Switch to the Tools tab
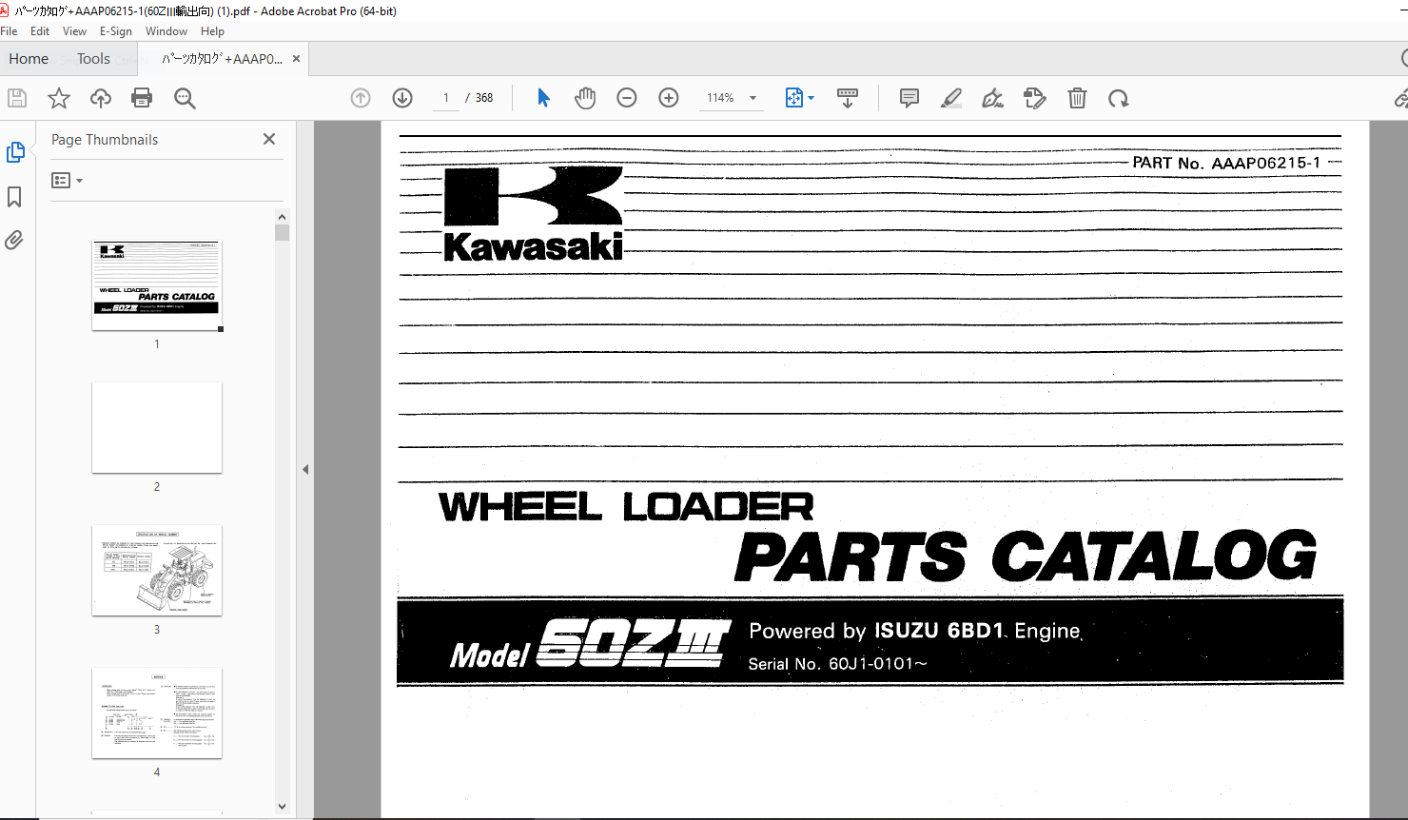 pyautogui.click(x=93, y=59)
